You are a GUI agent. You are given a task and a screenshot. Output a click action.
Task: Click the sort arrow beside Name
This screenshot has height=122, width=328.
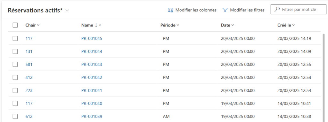(96, 25)
